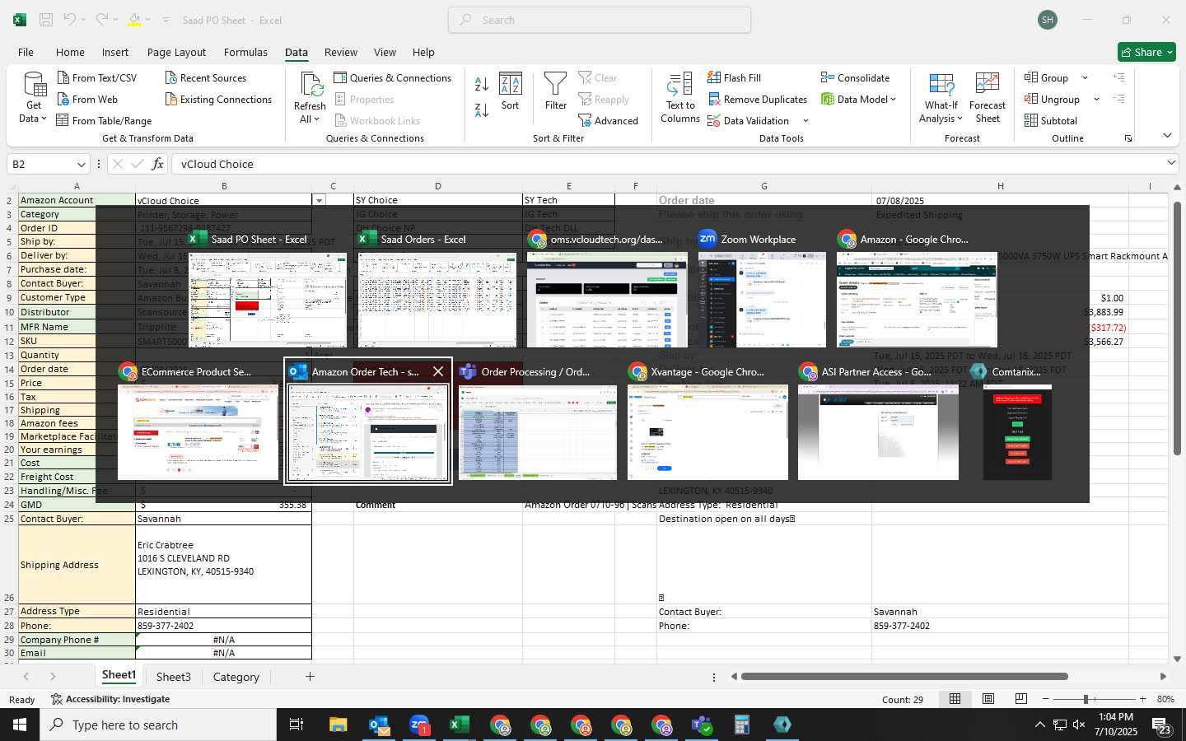
Task: Click Consolidate
Action: click(x=855, y=77)
